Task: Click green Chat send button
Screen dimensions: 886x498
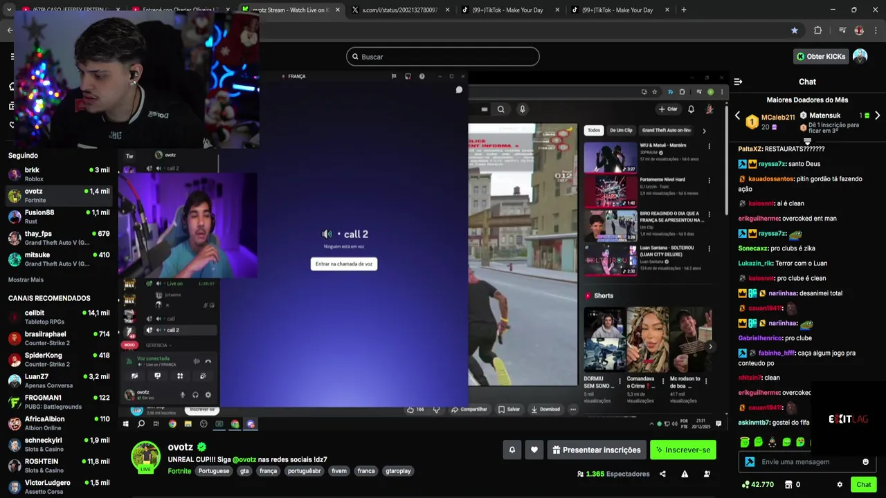Action: 863,485
